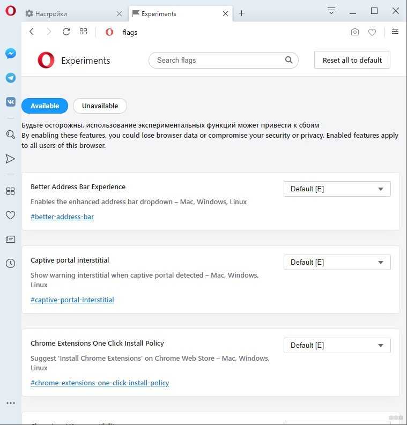Open Telegram in the sidebar
The height and width of the screenshot is (425, 407).
(11, 78)
